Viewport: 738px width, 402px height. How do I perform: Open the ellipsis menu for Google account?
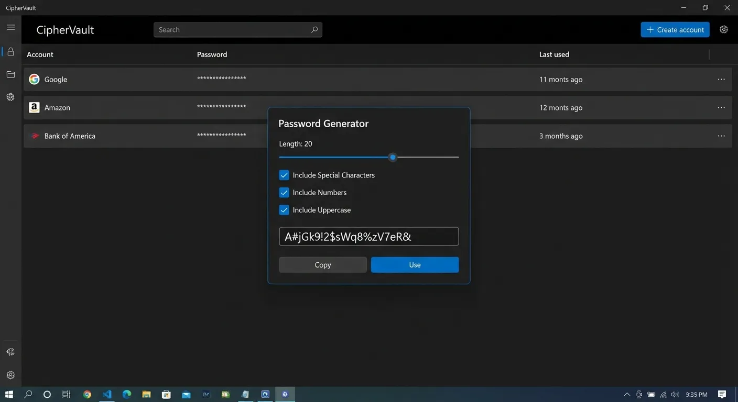(722, 79)
